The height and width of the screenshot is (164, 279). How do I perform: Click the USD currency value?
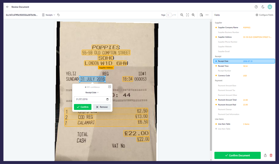(x=245, y=76)
